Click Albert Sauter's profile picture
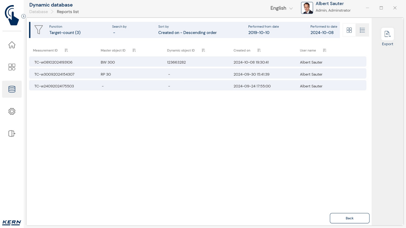Image resolution: width=406 pixels, height=228 pixels. (307, 8)
